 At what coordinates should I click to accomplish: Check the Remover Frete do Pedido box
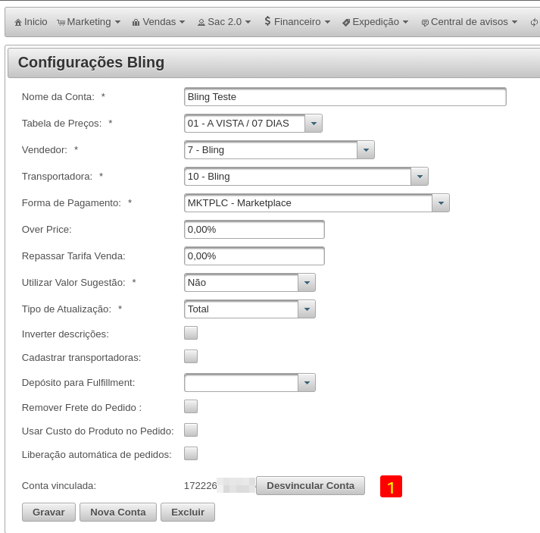tap(191, 406)
